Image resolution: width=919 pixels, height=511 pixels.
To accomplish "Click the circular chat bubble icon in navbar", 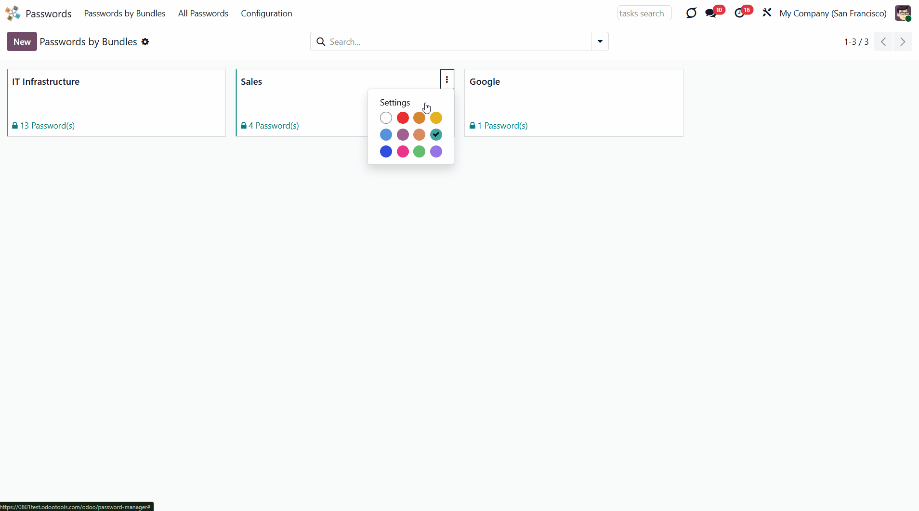I will [691, 13].
